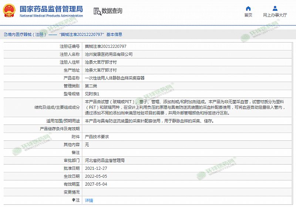Click the 见附表1 model specification value
Screen dimensions: 296x207
click(x=92, y=94)
